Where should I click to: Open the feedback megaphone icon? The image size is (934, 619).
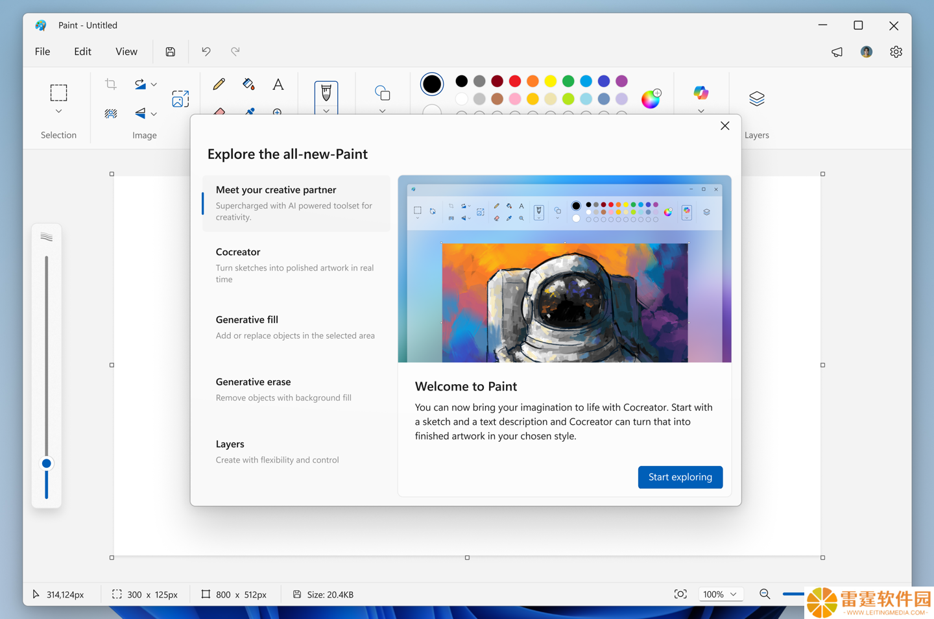837,52
